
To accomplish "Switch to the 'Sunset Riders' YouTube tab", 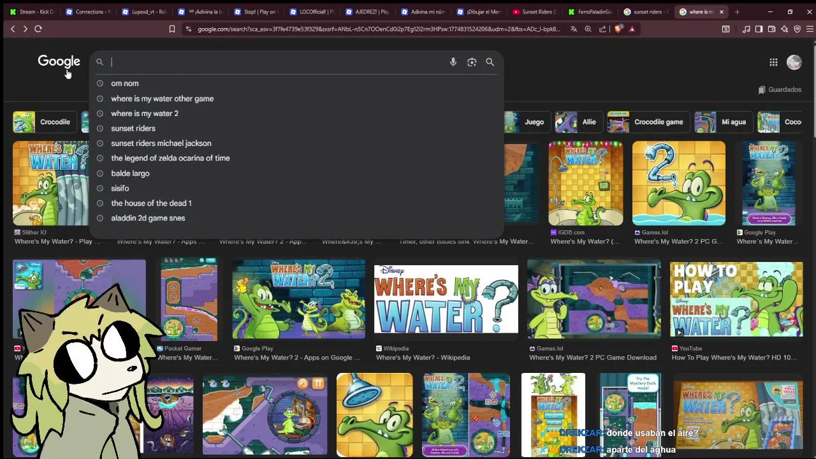I will [x=535, y=11].
